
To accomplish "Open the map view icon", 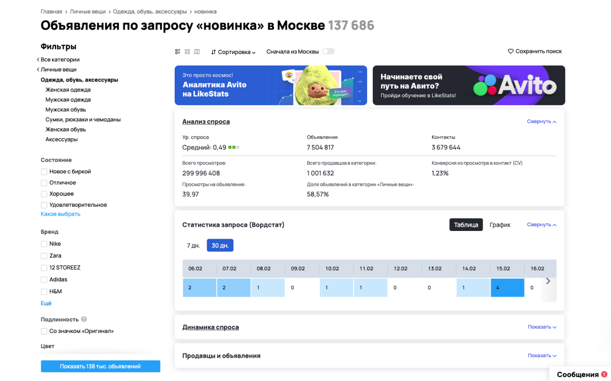I will point(197,51).
